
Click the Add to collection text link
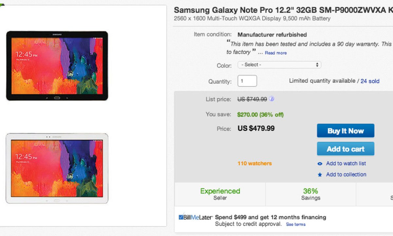pos(346,175)
